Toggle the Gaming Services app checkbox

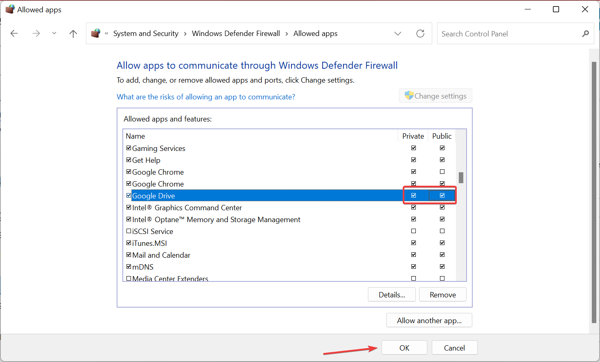pos(129,148)
